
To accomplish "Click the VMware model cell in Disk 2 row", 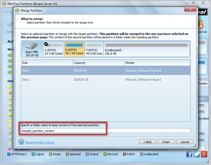I will [143, 80].
